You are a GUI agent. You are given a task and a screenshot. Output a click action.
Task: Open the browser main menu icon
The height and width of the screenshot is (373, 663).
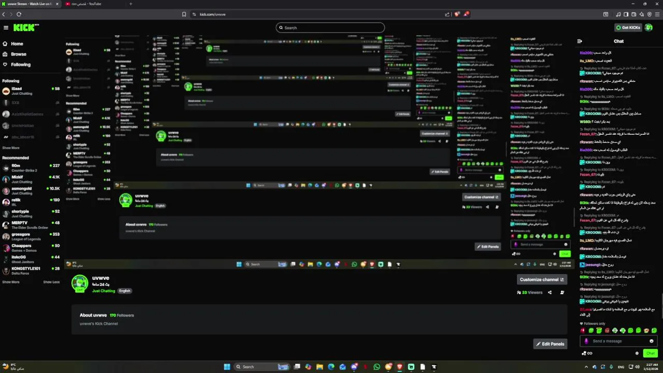(658, 15)
